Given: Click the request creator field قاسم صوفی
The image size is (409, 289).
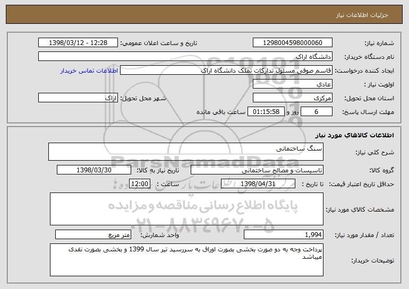Looking at the screenshot, I should click(x=226, y=70).
